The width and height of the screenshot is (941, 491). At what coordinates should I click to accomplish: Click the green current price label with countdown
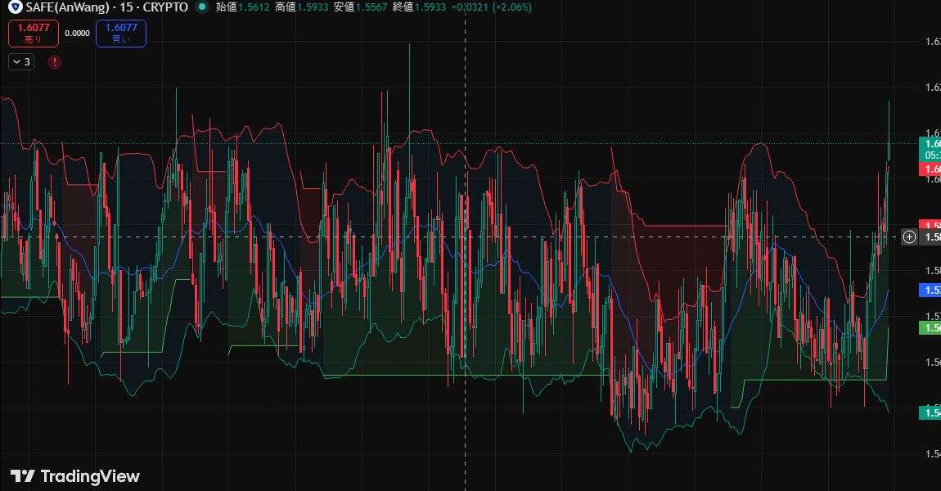point(930,148)
